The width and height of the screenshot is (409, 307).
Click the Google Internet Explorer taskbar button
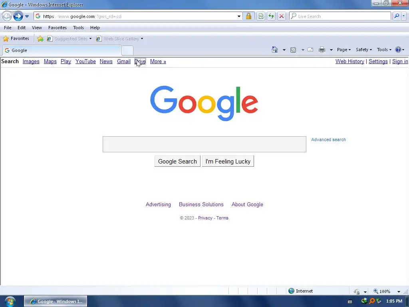coord(56,301)
